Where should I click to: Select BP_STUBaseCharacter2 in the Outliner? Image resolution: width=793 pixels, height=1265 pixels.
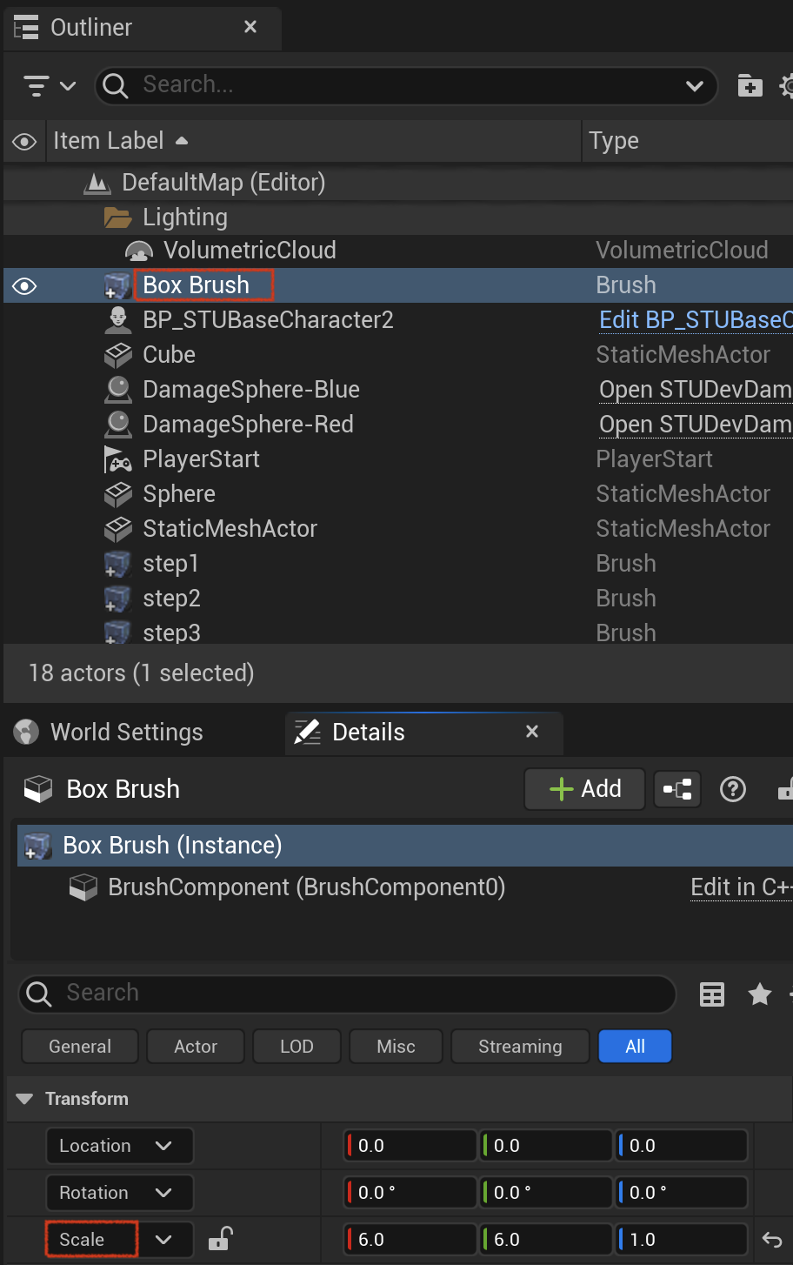[x=268, y=320]
